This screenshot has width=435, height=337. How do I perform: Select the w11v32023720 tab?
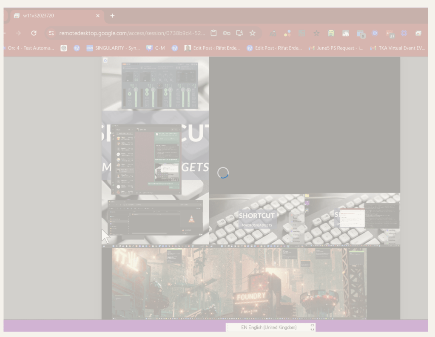[x=57, y=16]
